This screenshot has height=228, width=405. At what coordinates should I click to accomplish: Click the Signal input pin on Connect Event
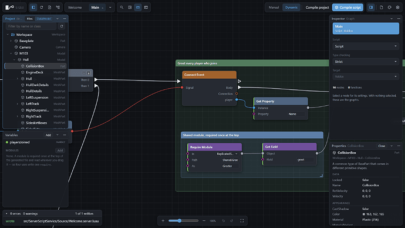[x=182, y=88]
